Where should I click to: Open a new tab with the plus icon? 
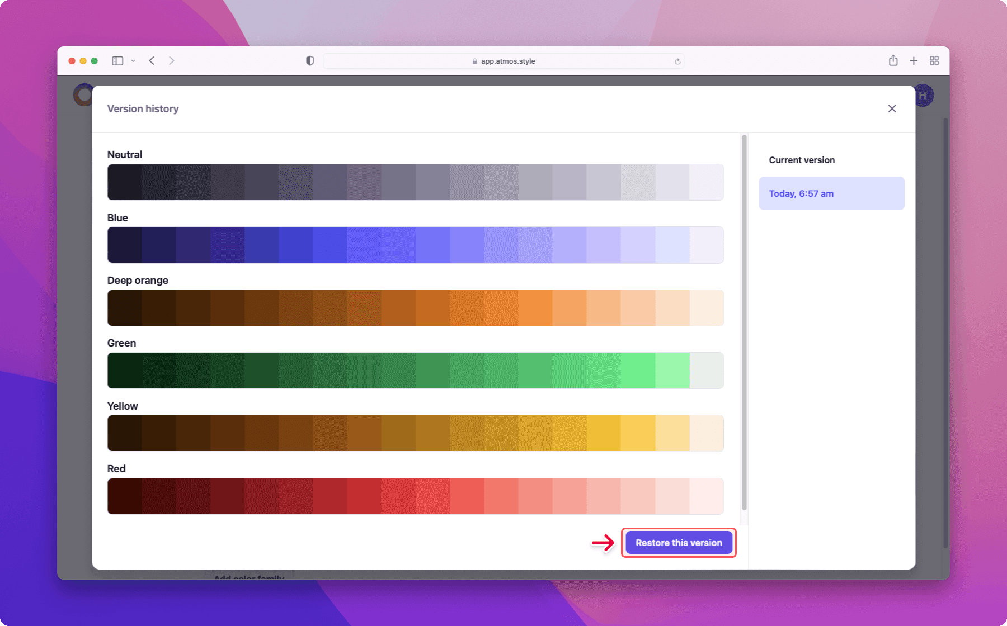914,61
